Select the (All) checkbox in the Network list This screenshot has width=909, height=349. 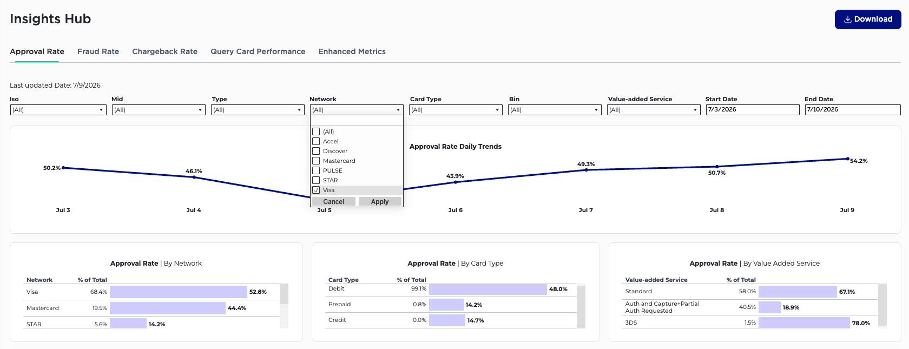click(316, 131)
